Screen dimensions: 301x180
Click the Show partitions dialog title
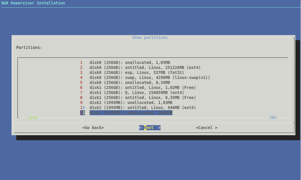[150, 37]
